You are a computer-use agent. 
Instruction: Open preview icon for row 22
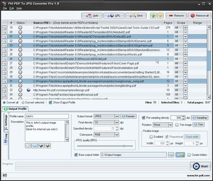(x=5, y=41)
